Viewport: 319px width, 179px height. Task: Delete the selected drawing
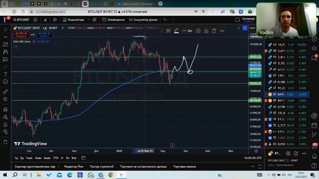click(214, 31)
